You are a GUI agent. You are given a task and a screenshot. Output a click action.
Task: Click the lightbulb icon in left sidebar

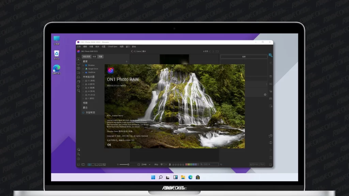pos(78,86)
